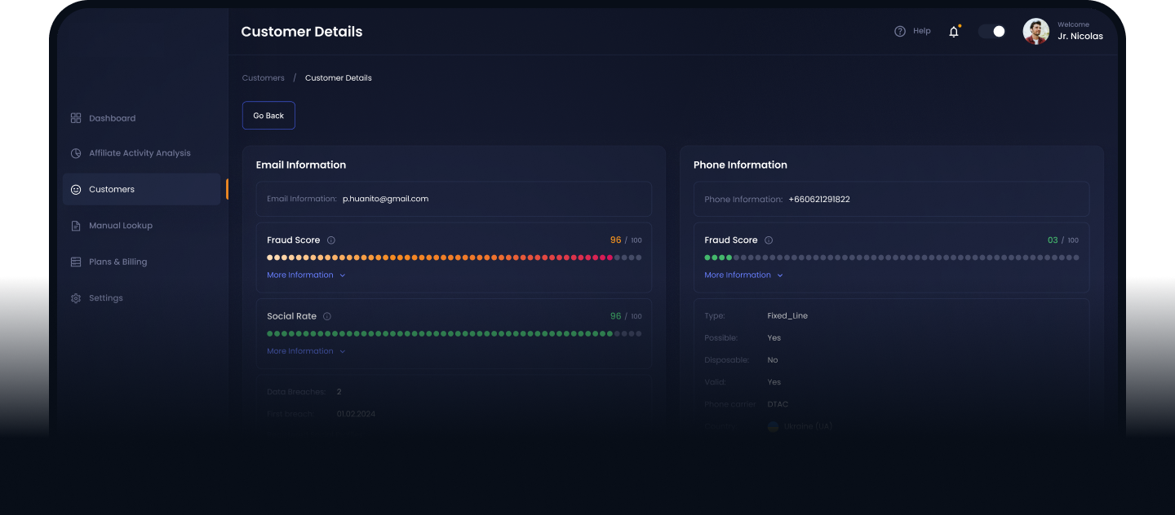The height and width of the screenshot is (515, 1175).
Task: Click the Customers sidebar icon
Action: coord(74,189)
